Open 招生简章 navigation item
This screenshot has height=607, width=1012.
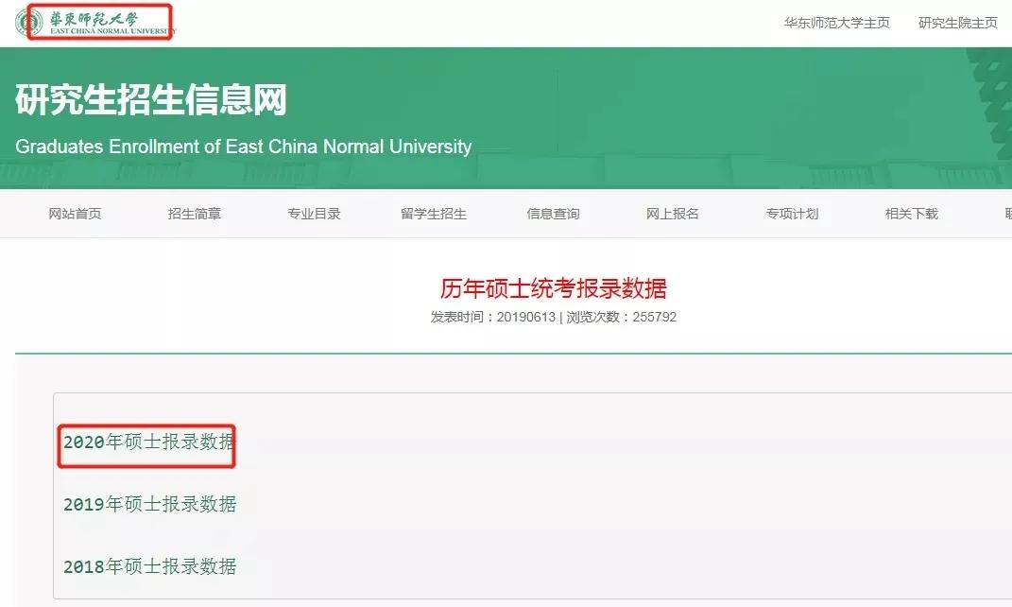[x=195, y=214]
